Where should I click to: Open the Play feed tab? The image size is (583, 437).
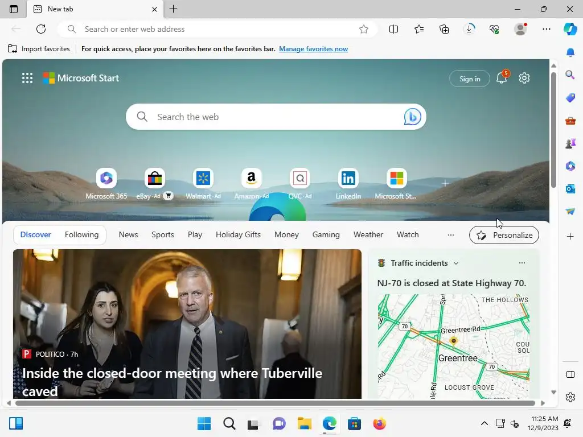pyautogui.click(x=195, y=235)
